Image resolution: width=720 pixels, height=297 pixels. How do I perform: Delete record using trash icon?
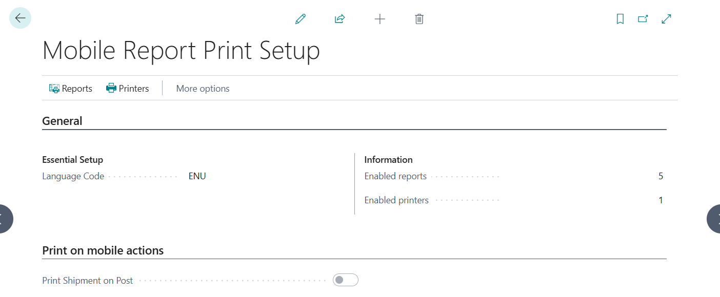pos(419,19)
